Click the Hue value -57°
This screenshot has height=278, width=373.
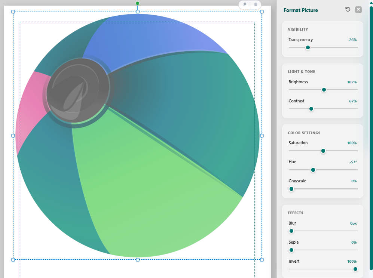[353, 162]
